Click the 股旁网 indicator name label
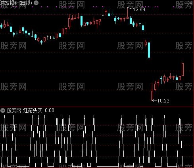 click(14, 110)
